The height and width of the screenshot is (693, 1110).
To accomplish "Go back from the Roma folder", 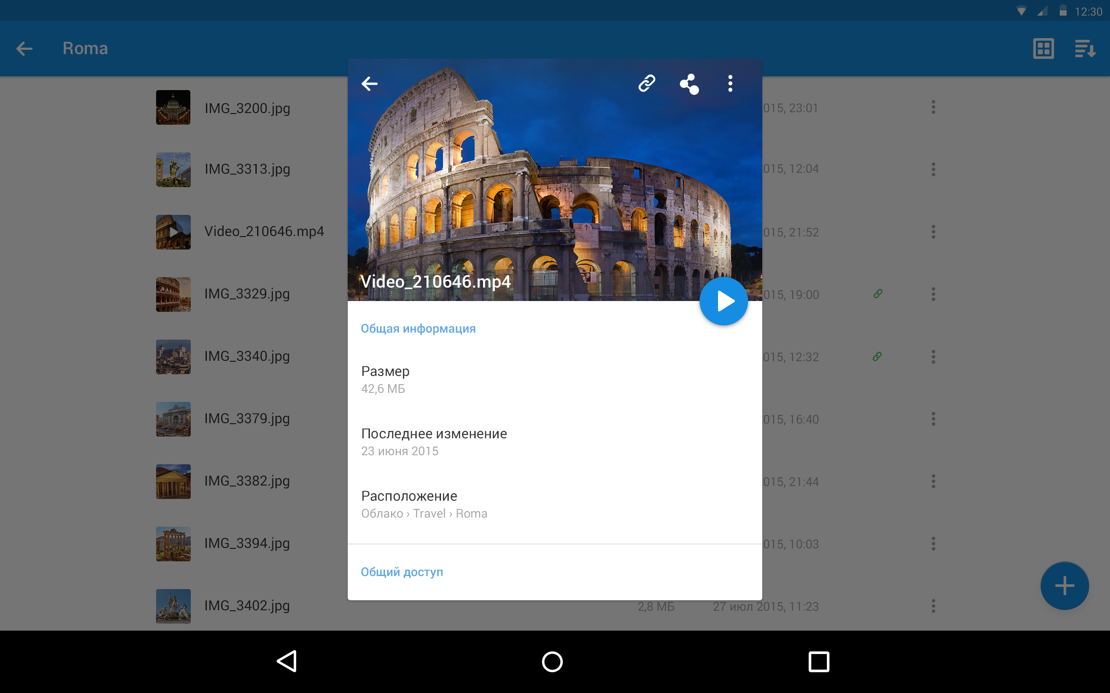I will point(24,49).
